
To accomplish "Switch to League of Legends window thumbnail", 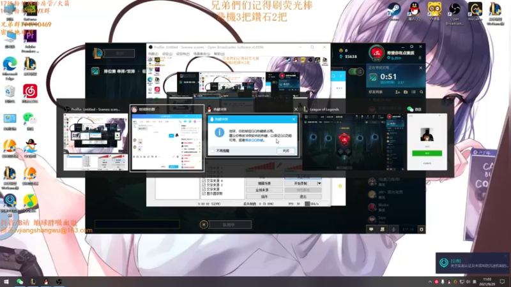I will 354,142.
